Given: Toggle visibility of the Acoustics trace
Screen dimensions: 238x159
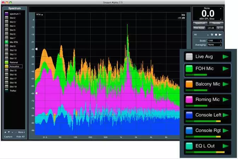Looking at the screenshot, I should [x=6, y=66].
